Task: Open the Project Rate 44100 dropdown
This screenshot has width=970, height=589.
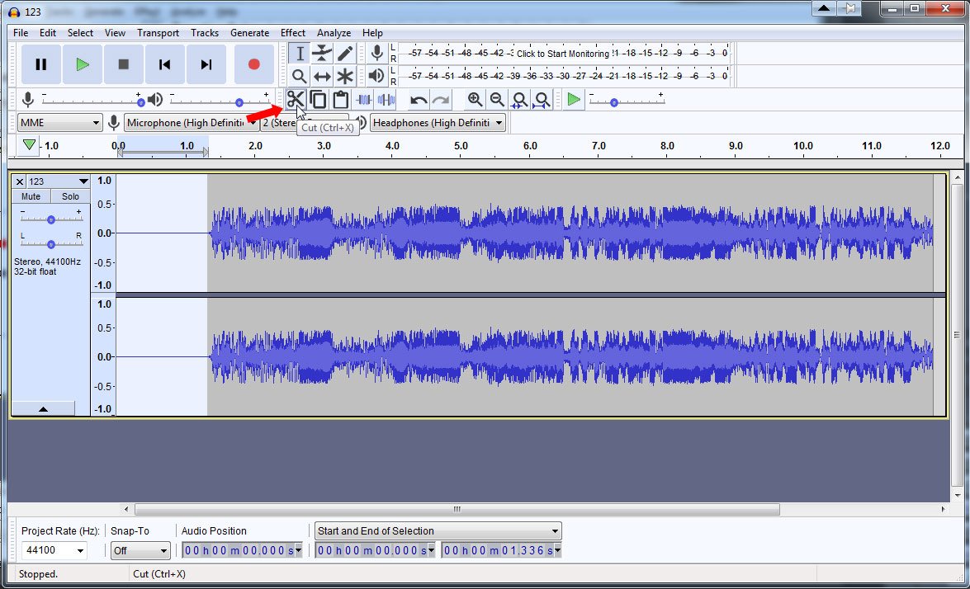Action: click(53, 550)
